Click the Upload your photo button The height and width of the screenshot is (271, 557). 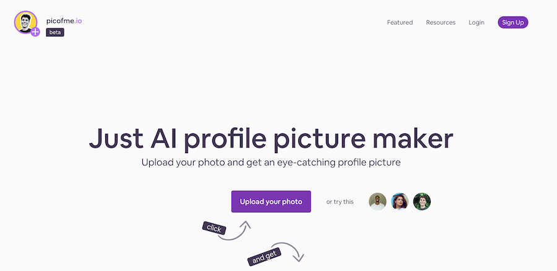point(271,202)
